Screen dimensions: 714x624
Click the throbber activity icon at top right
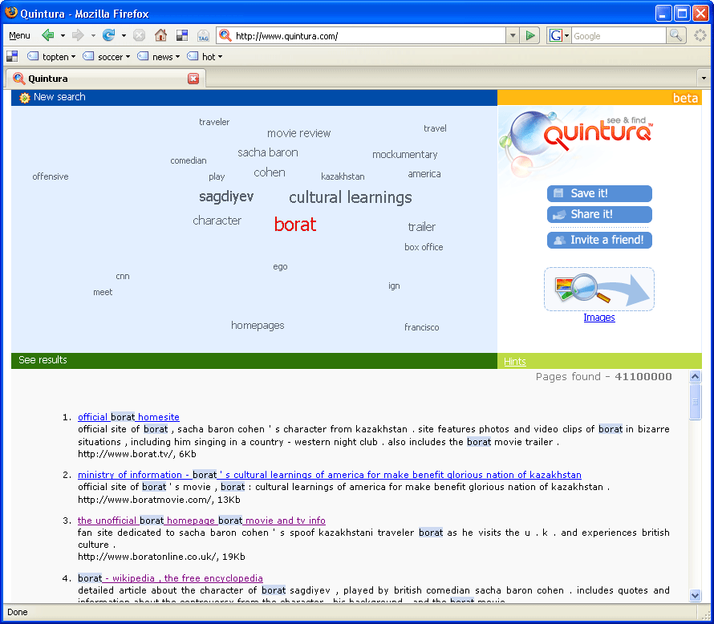[x=700, y=35]
